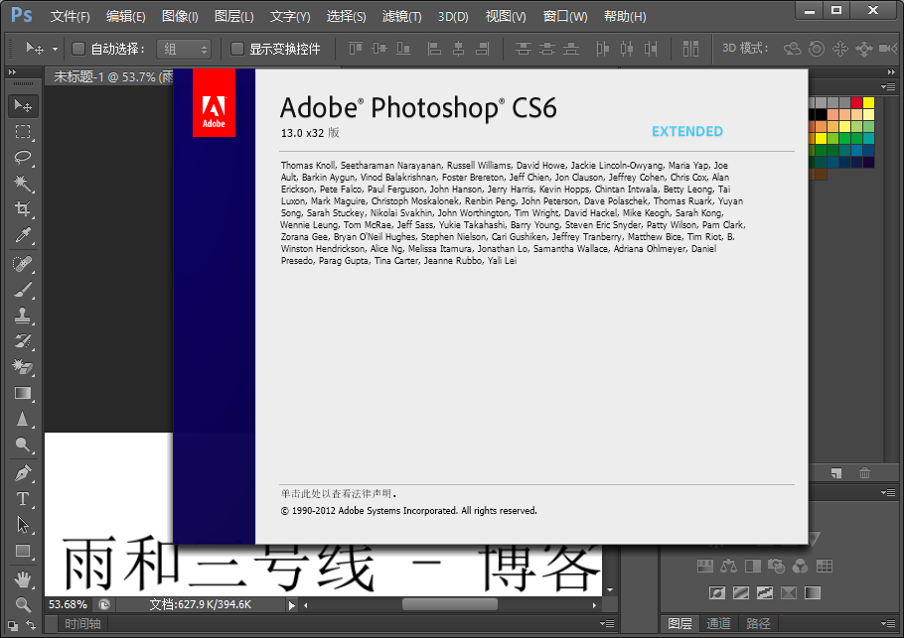Image resolution: width=904 pixels, height=638 pixels.
Task: Click the 53.68% zoom level field
Action: point(68,604)
